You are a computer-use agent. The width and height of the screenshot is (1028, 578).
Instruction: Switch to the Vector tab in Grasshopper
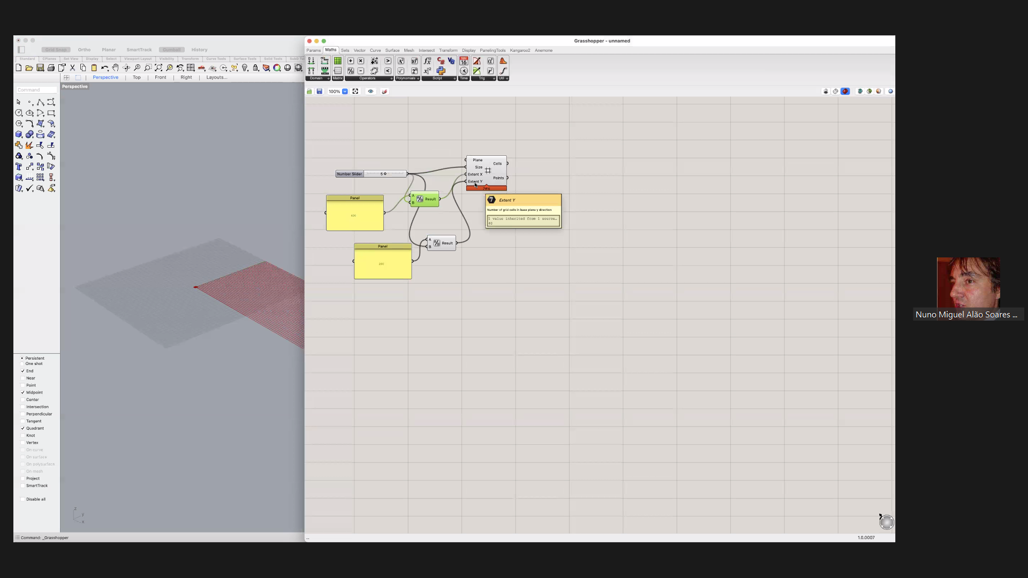point(360,50)
